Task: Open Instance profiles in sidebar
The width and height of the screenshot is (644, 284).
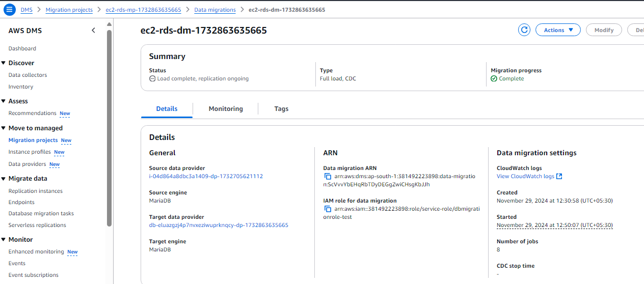Action: pyautogui.click(x=30, y=152)
